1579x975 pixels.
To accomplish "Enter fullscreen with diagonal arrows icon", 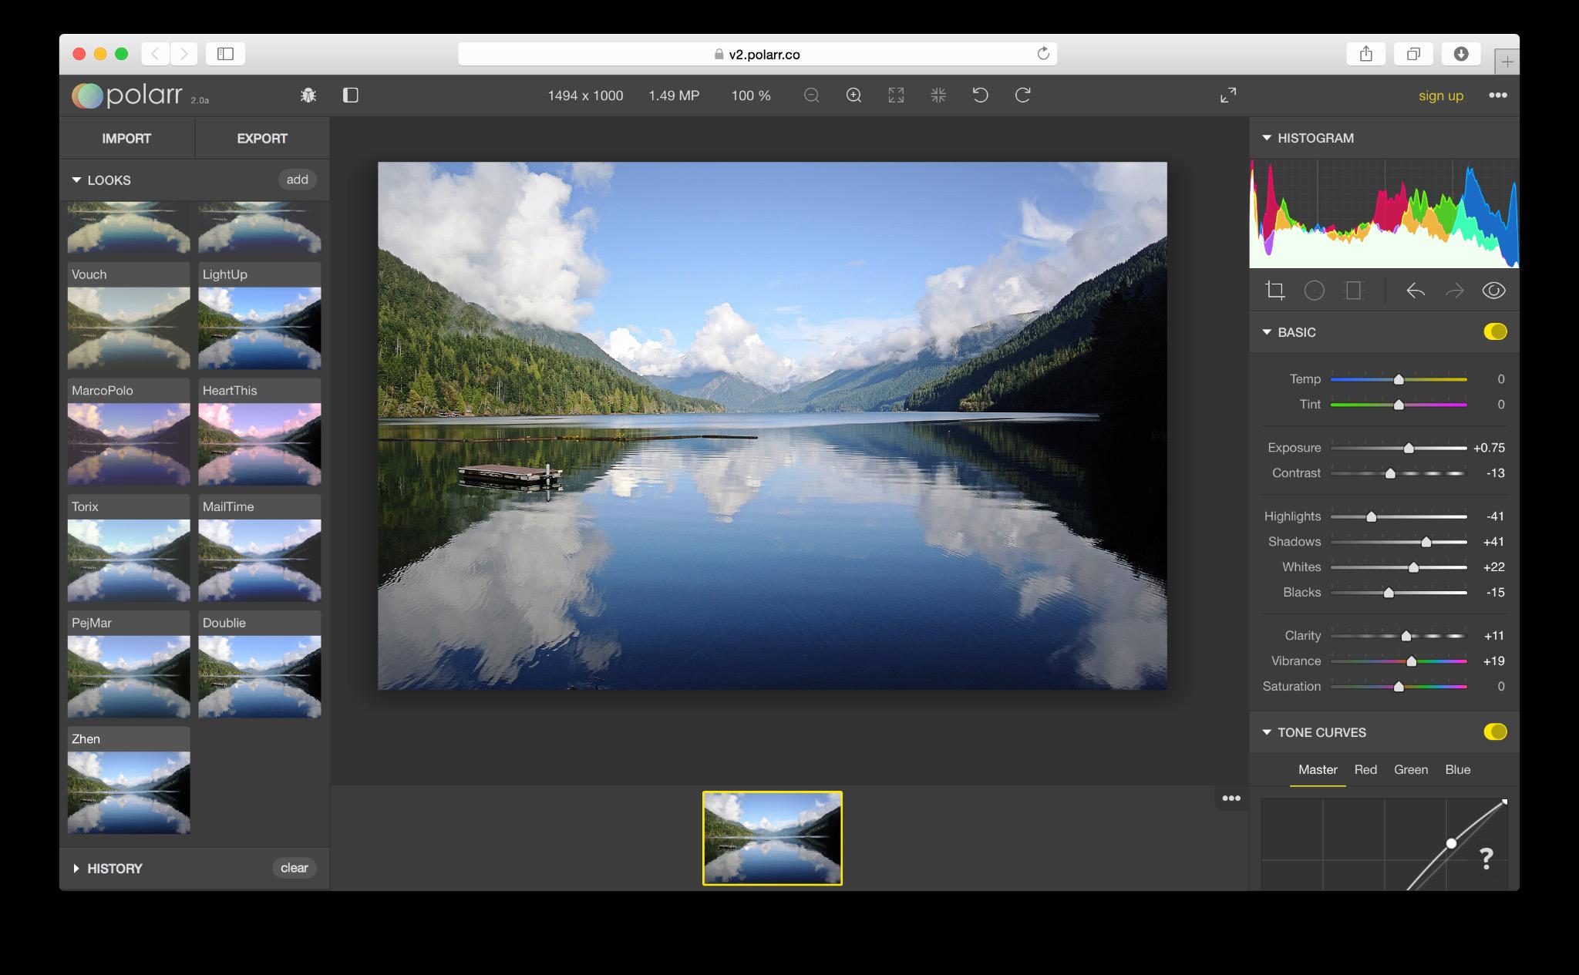I will coord(1228,96).
